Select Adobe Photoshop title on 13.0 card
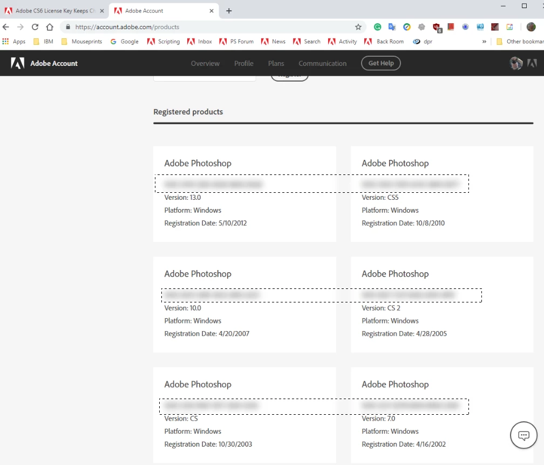Image resolution: width=544 pixels, height=465 pixels. click(x=198, y=163)
